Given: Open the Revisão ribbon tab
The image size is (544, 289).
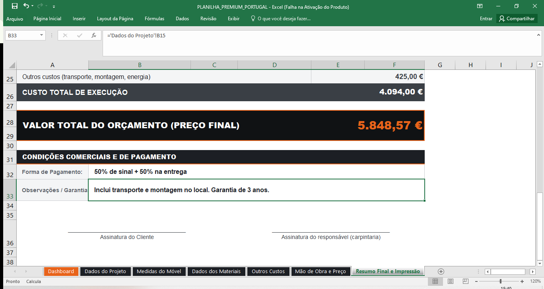Looking at the screenshot, I should click(208, 19).
